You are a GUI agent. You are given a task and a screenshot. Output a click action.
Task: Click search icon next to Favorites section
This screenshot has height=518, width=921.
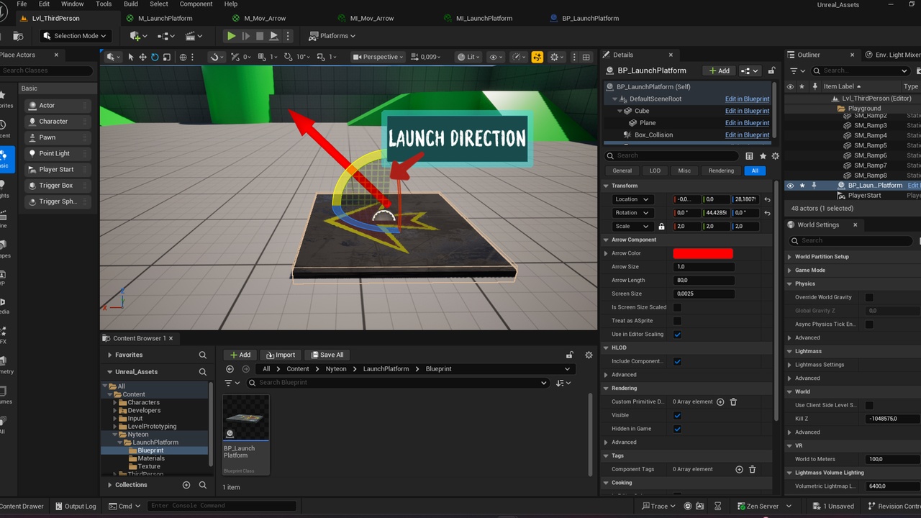click(x=203, y=355)
